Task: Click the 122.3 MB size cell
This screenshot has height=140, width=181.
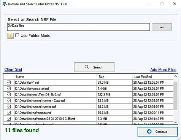Action: (x=114, y=94)
